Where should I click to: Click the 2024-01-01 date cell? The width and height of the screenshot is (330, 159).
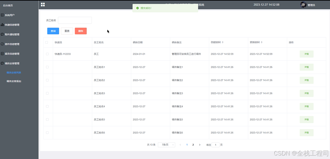tap(139, 54)
